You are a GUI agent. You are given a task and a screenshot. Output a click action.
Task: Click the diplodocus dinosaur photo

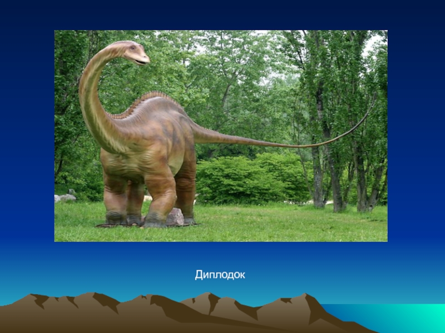click(221, 136)
